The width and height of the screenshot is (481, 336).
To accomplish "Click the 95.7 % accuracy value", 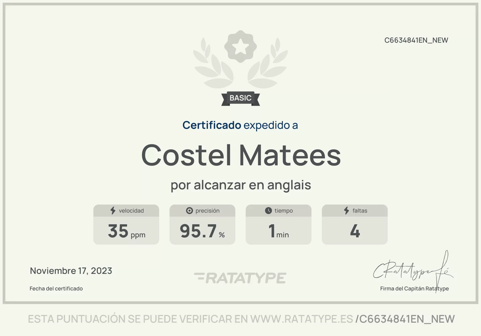I will point(202,231).
